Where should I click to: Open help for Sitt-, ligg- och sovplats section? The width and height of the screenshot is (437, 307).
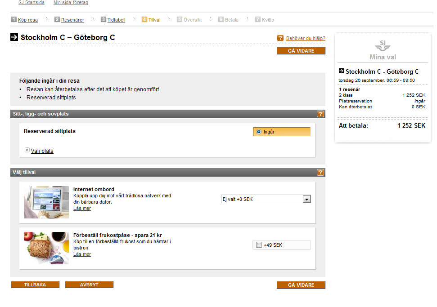320,114
